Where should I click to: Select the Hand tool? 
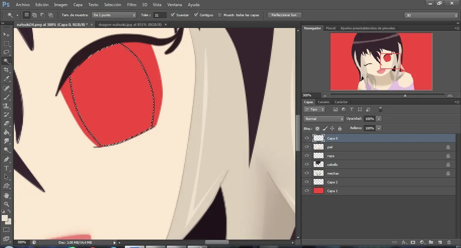(6, 195)
